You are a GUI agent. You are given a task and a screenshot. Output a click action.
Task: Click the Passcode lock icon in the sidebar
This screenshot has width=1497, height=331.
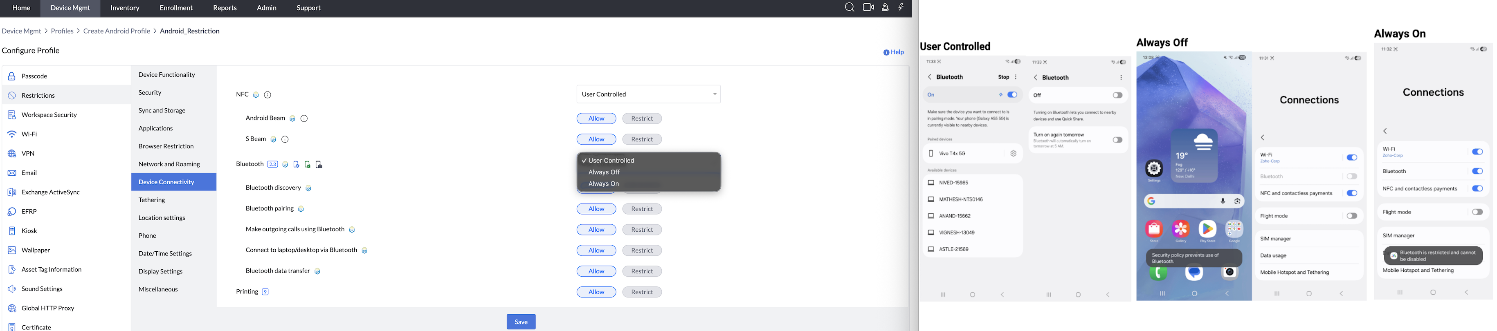click(x=11, y=76)
